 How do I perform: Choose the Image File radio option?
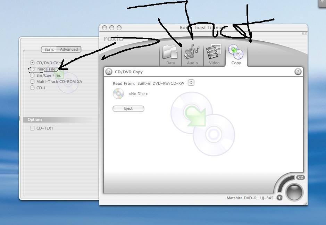pos(32,69)
